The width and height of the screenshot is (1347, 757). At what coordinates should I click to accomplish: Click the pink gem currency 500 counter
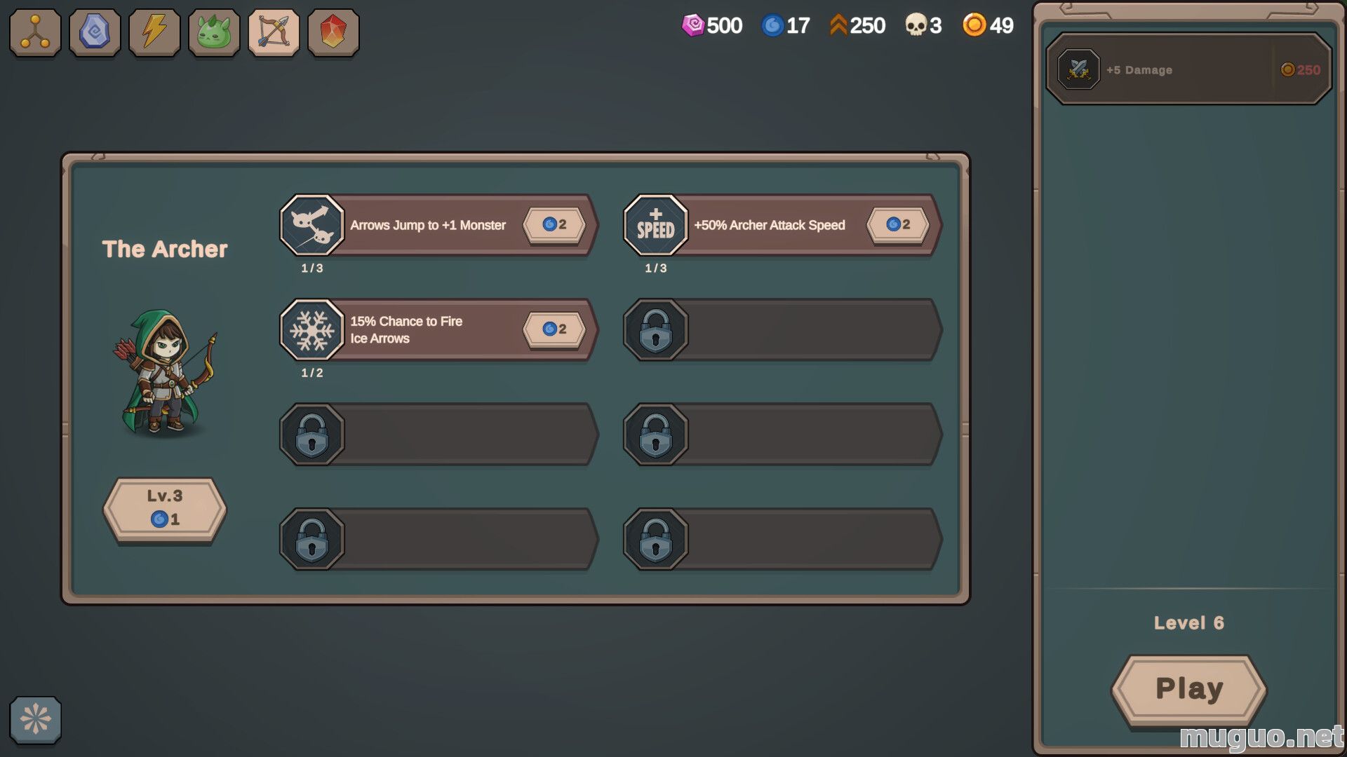pyautogui.click(x=712, y=25)
